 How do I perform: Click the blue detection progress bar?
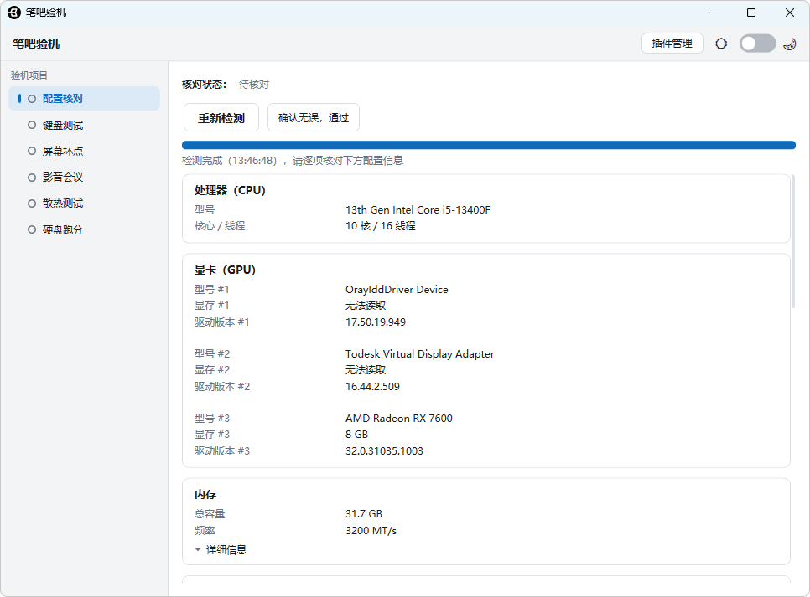click(489, 145)
